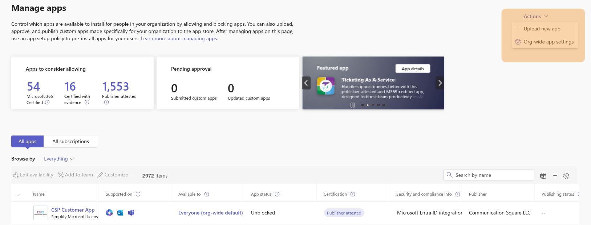The height and width of the screenshot is (225, 591).
Task: Expand the Actions dropdown
Action: click(x=536, y=16)
